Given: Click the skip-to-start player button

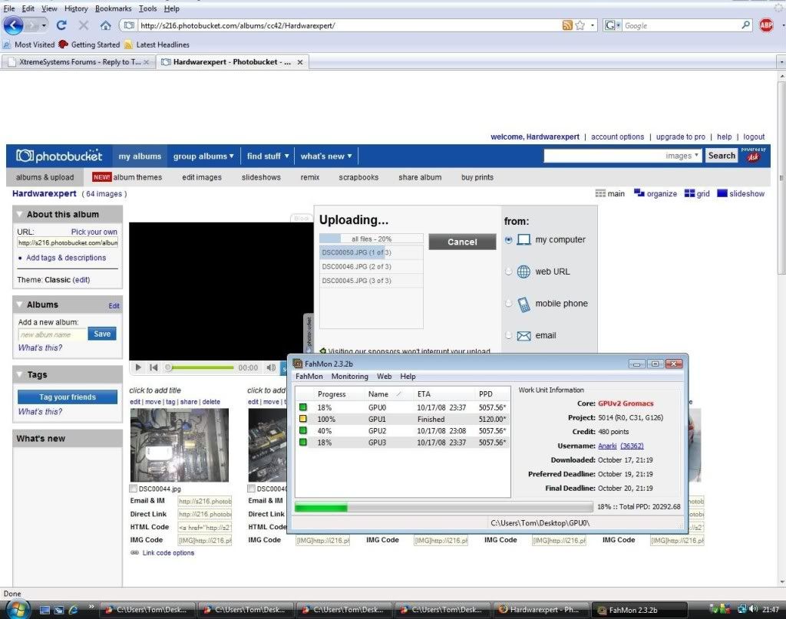Looking at the screenshot, I should pos(154,367).
